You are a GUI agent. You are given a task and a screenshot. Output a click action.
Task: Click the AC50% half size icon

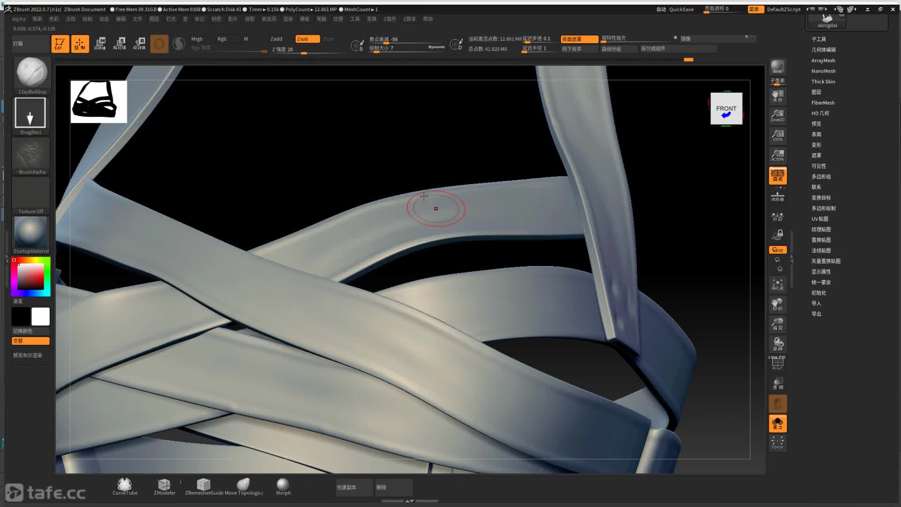point(778,155)
